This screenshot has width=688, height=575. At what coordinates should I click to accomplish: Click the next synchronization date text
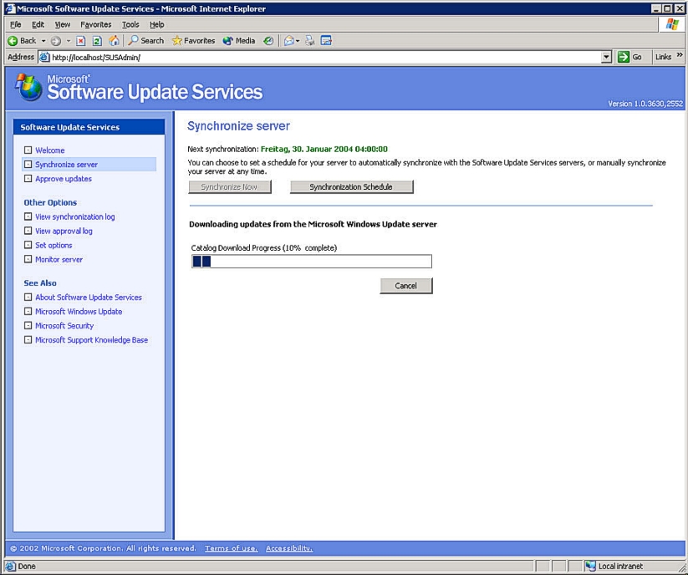(324, 149)
